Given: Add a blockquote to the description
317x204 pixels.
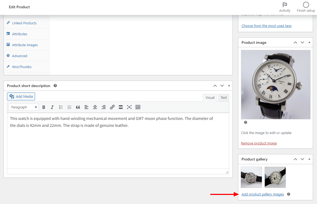Looking at the screenshot, I should [78, 107].
